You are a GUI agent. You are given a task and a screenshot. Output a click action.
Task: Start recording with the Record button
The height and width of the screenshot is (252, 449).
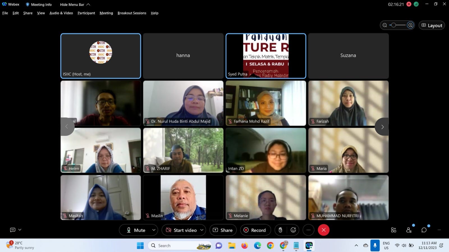point(255,230)
